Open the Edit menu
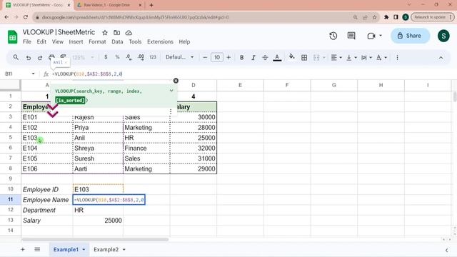 [41, 41]
